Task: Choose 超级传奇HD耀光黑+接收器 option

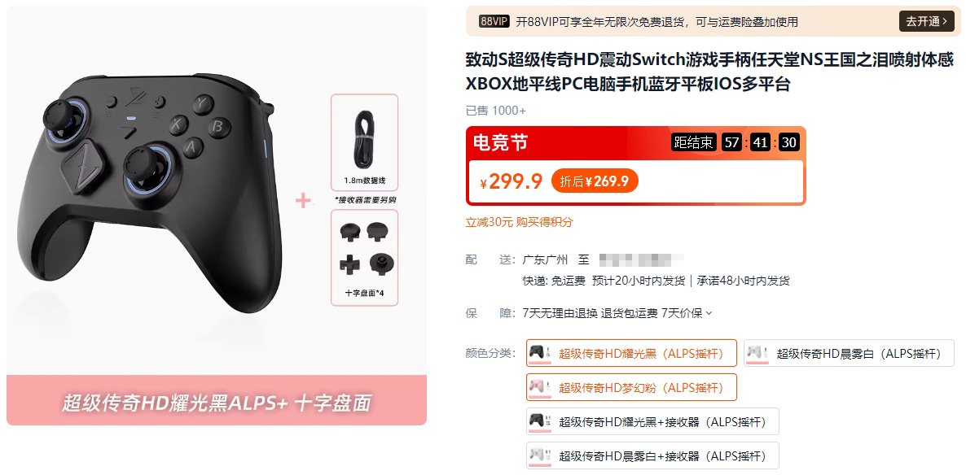Action: (x=652, y=421)
